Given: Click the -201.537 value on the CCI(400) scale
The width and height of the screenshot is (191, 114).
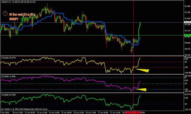Looking at the screenshot, I should coord(188,91).
